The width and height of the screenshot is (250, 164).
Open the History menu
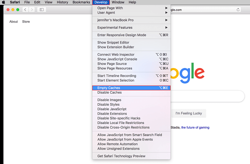click(x=62, y=2)
